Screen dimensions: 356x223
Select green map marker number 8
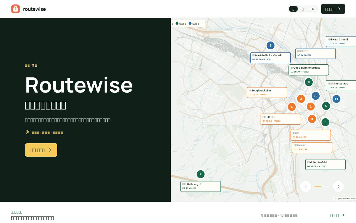click(x=309, y=82)
